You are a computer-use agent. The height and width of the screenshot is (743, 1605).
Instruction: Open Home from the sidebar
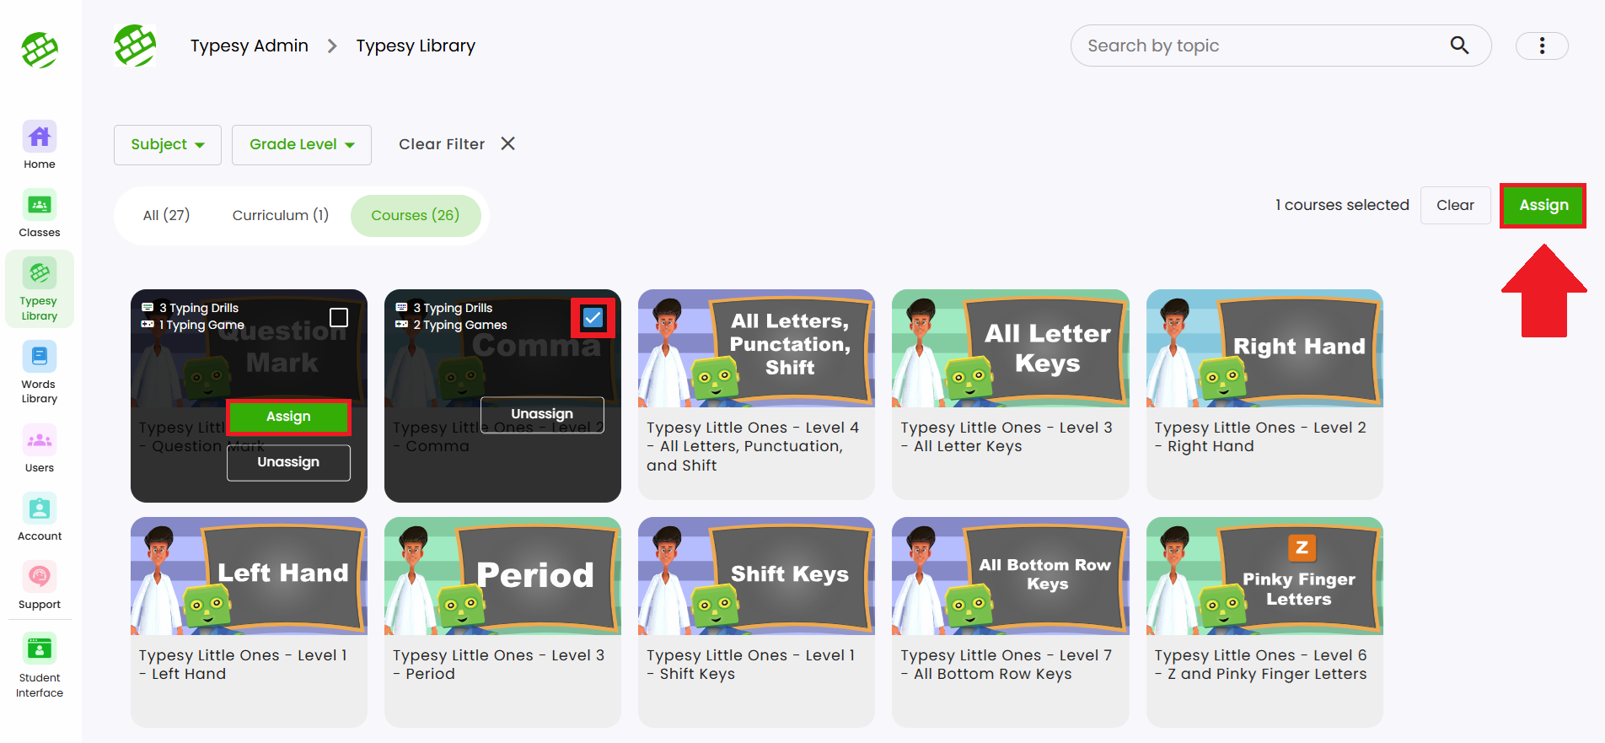pos(40,137)
